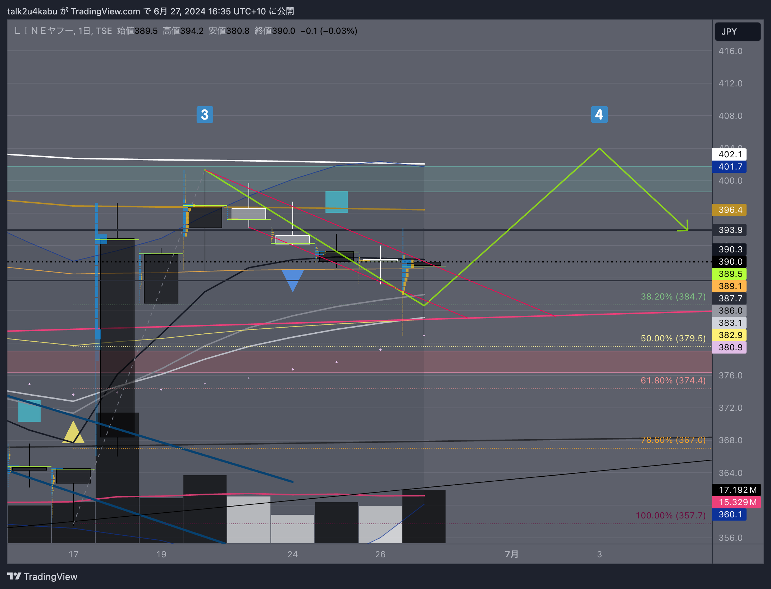
Task: Click the JPY currency button
Action: coord(737,32)
